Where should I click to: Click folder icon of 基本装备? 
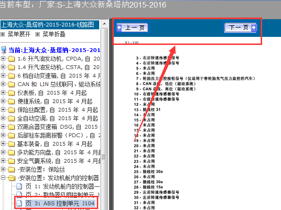coord(11,144)
